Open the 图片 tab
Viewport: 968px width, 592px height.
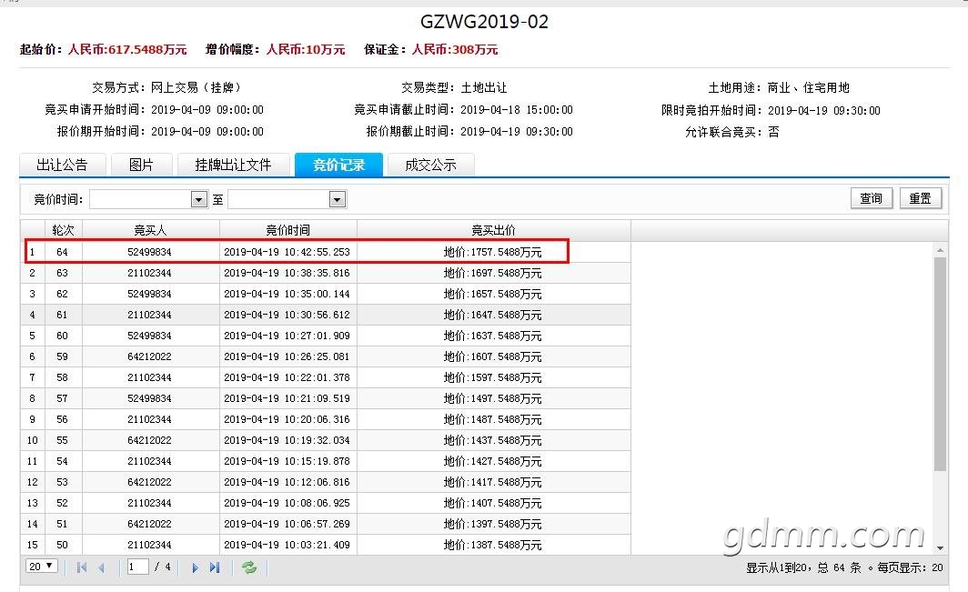coord(141,165)
